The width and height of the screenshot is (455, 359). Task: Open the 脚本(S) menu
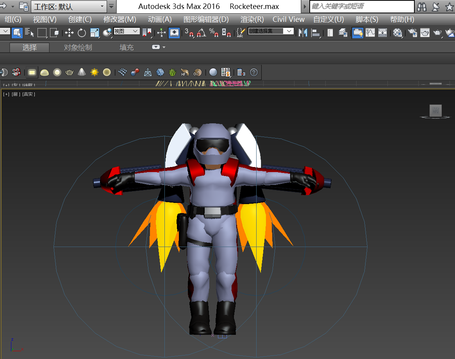[x=367, y=20]
